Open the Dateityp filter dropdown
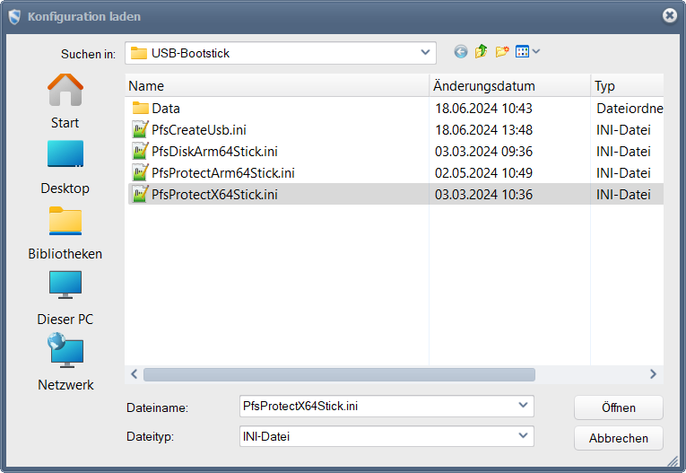Viewport: 686px width, 473px height. pyautogui.click(x=524, y=436)
